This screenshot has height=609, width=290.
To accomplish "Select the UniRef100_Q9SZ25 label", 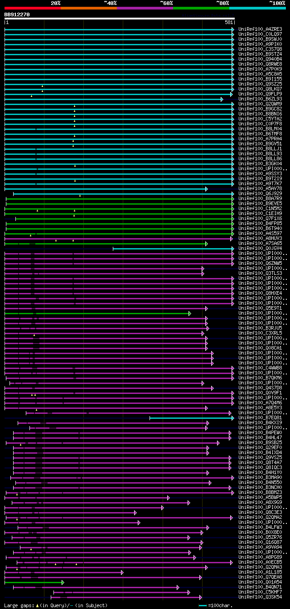I will (x=260, y=84).
